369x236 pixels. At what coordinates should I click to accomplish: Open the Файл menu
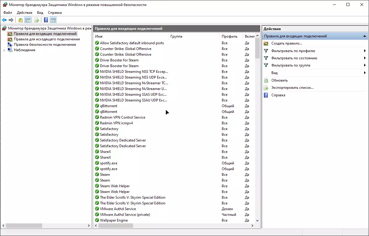click(x=8, y=13)
